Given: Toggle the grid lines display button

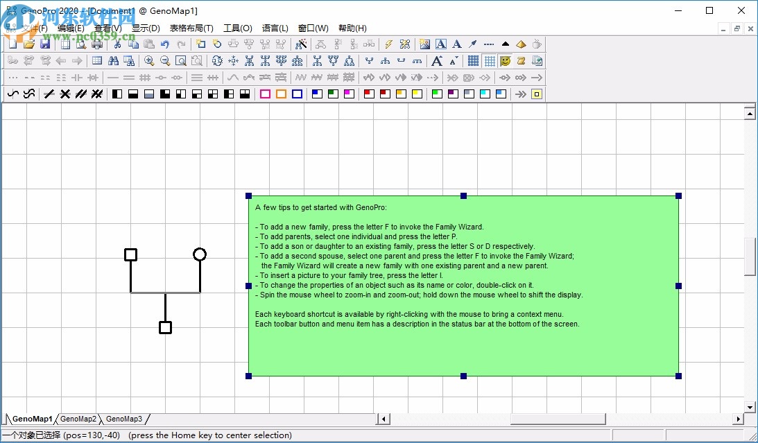Looking at the screenshot, I should pyautogui.click(x=490, y=61).
